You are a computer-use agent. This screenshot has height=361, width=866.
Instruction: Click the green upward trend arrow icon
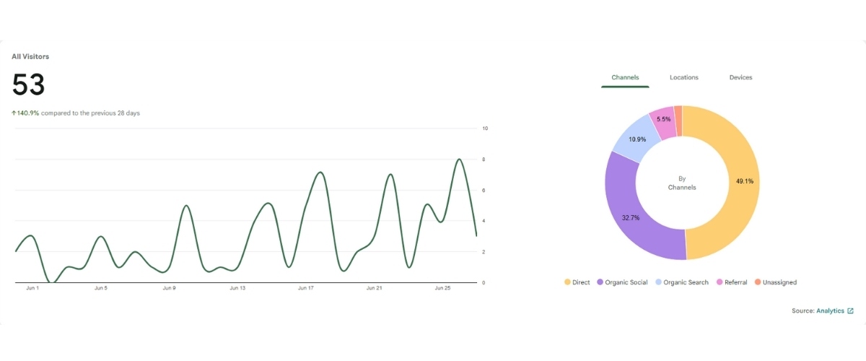[x=14, y=113]
